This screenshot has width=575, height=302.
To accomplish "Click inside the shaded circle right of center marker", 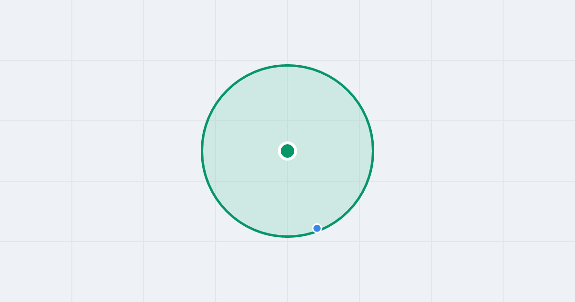I will point(335,151).
